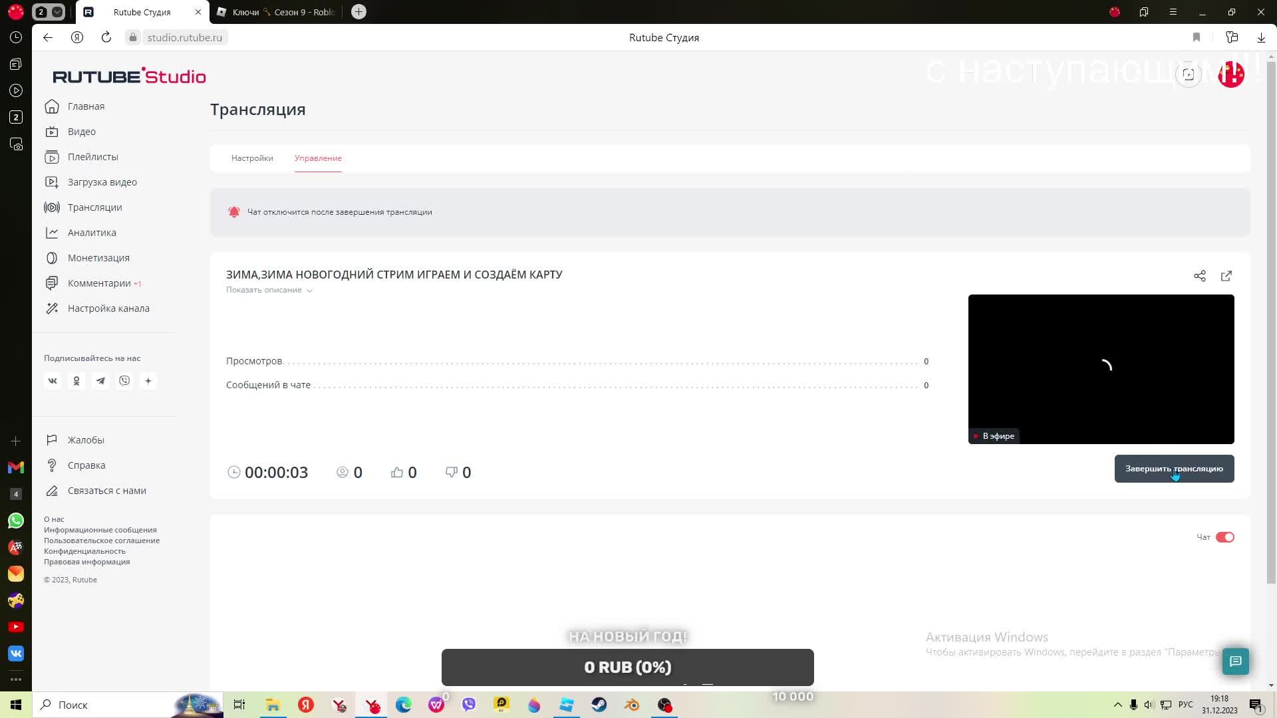The image size is (1277, 718).
Task: Open Steam from the taskbar
Action: click(x=599, y=705)
